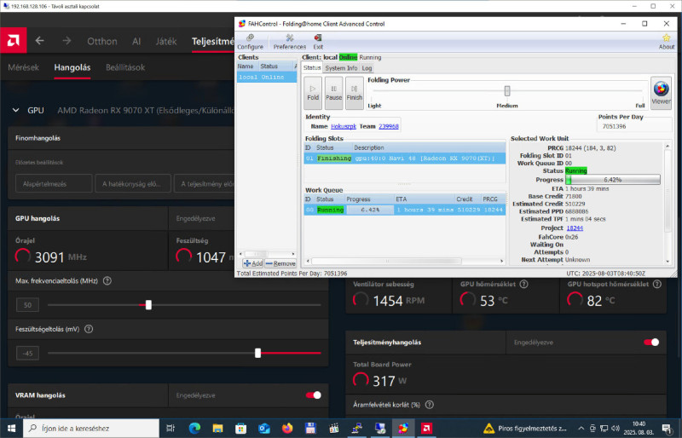Screen dimensions: 682x438
Task: Click the clock showing 10:40
Action: (639, 429)
